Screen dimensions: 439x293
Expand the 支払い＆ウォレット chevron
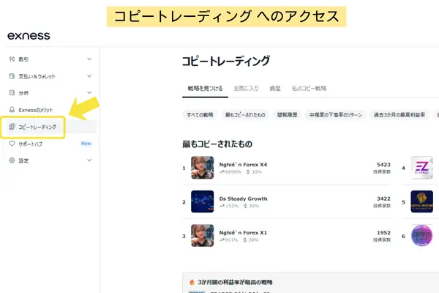pos(89,76)
